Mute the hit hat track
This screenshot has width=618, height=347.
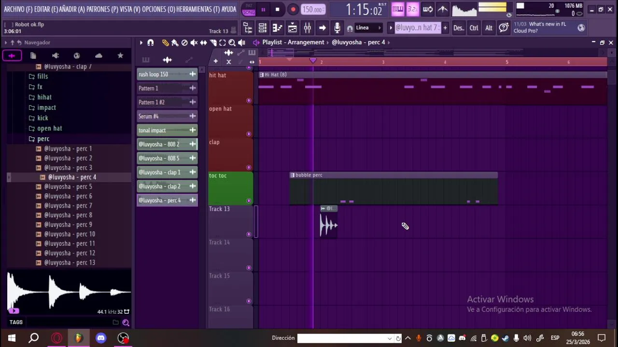[249, 101]
